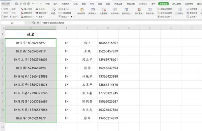Click the 文件 menu button
The height and width of the screenshot is (131, 202).
(x=6, y=4)
